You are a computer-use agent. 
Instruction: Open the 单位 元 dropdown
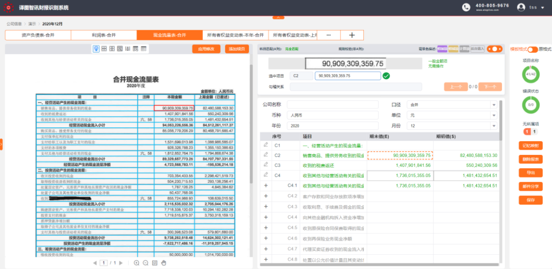pyautogui.click(x=452, y=115)
